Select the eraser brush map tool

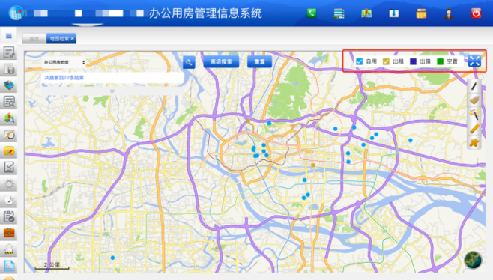pyautogui.click(x=474, y=100)
